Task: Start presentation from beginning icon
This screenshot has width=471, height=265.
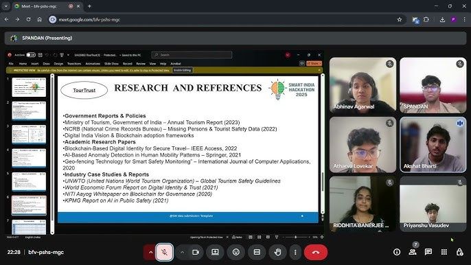Action: [x=62, y=55]
